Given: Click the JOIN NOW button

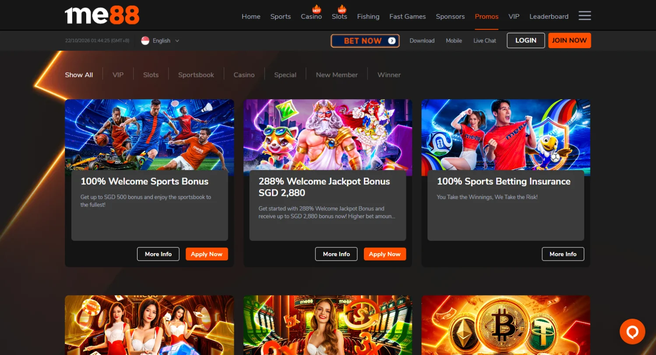Looking at the screenshot, I should pos(569,40).
